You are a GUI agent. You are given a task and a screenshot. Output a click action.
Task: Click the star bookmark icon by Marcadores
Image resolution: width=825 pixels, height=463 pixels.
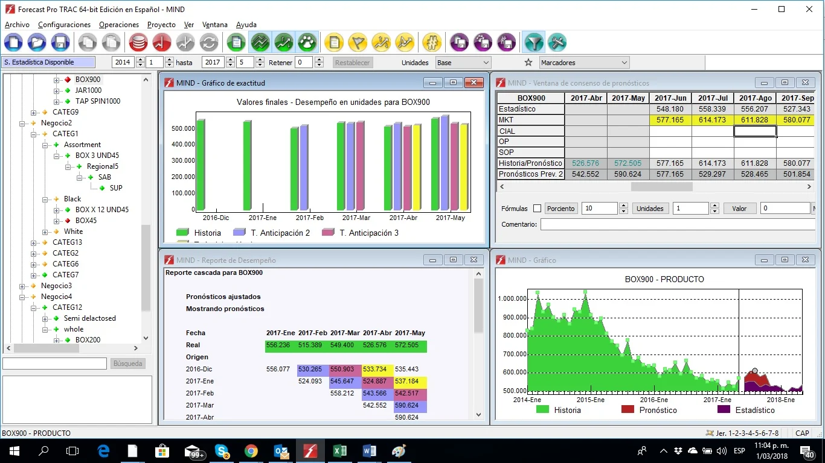pyautogui.click(x=528, y=62)
